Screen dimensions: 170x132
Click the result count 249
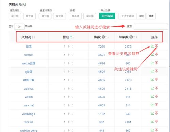[x=128, y=114]
